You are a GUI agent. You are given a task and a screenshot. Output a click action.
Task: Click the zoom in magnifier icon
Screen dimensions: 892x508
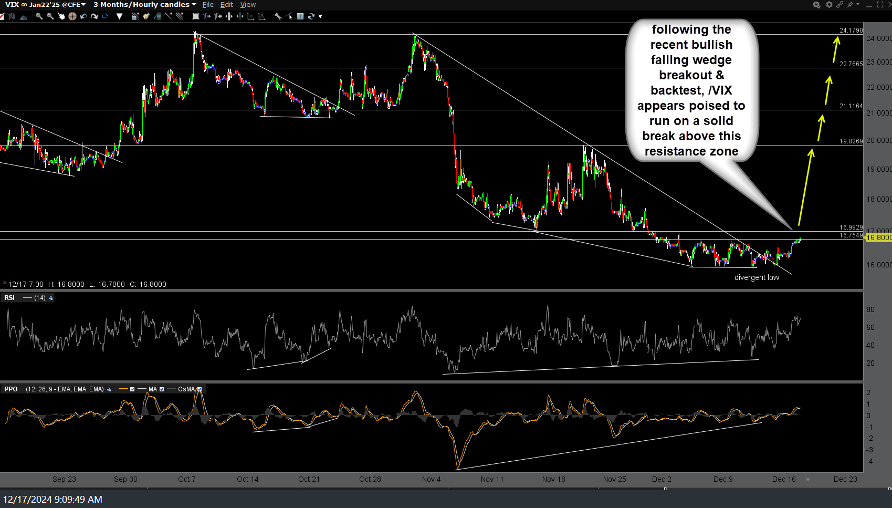39,16
